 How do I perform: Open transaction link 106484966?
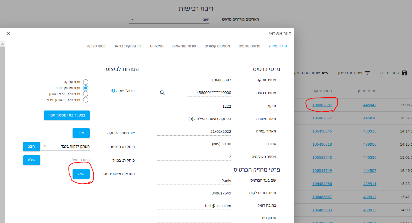click(322, 184)
